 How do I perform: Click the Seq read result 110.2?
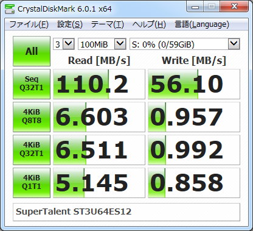99,84
